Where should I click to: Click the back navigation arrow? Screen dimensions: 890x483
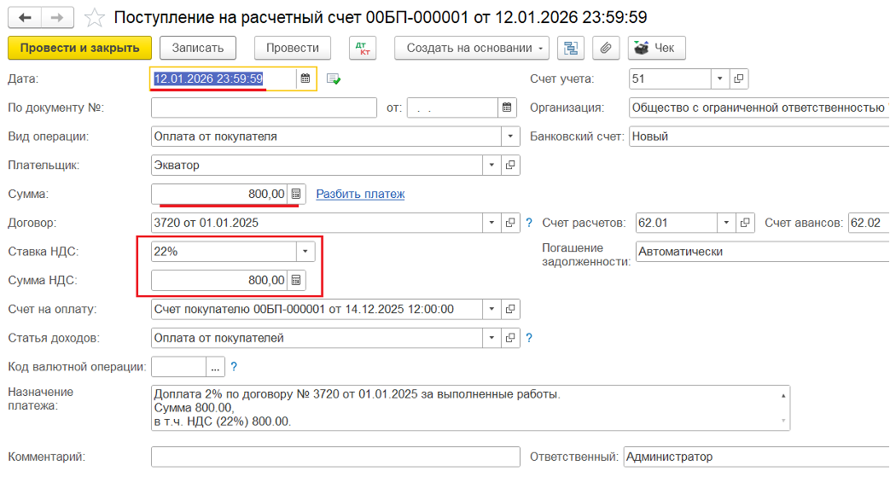pos(25,17)
